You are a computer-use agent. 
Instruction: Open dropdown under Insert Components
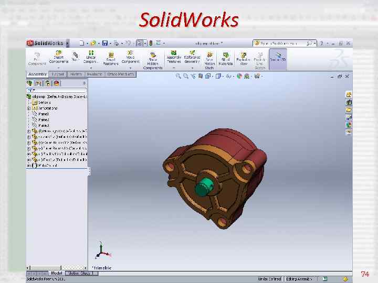59,68
